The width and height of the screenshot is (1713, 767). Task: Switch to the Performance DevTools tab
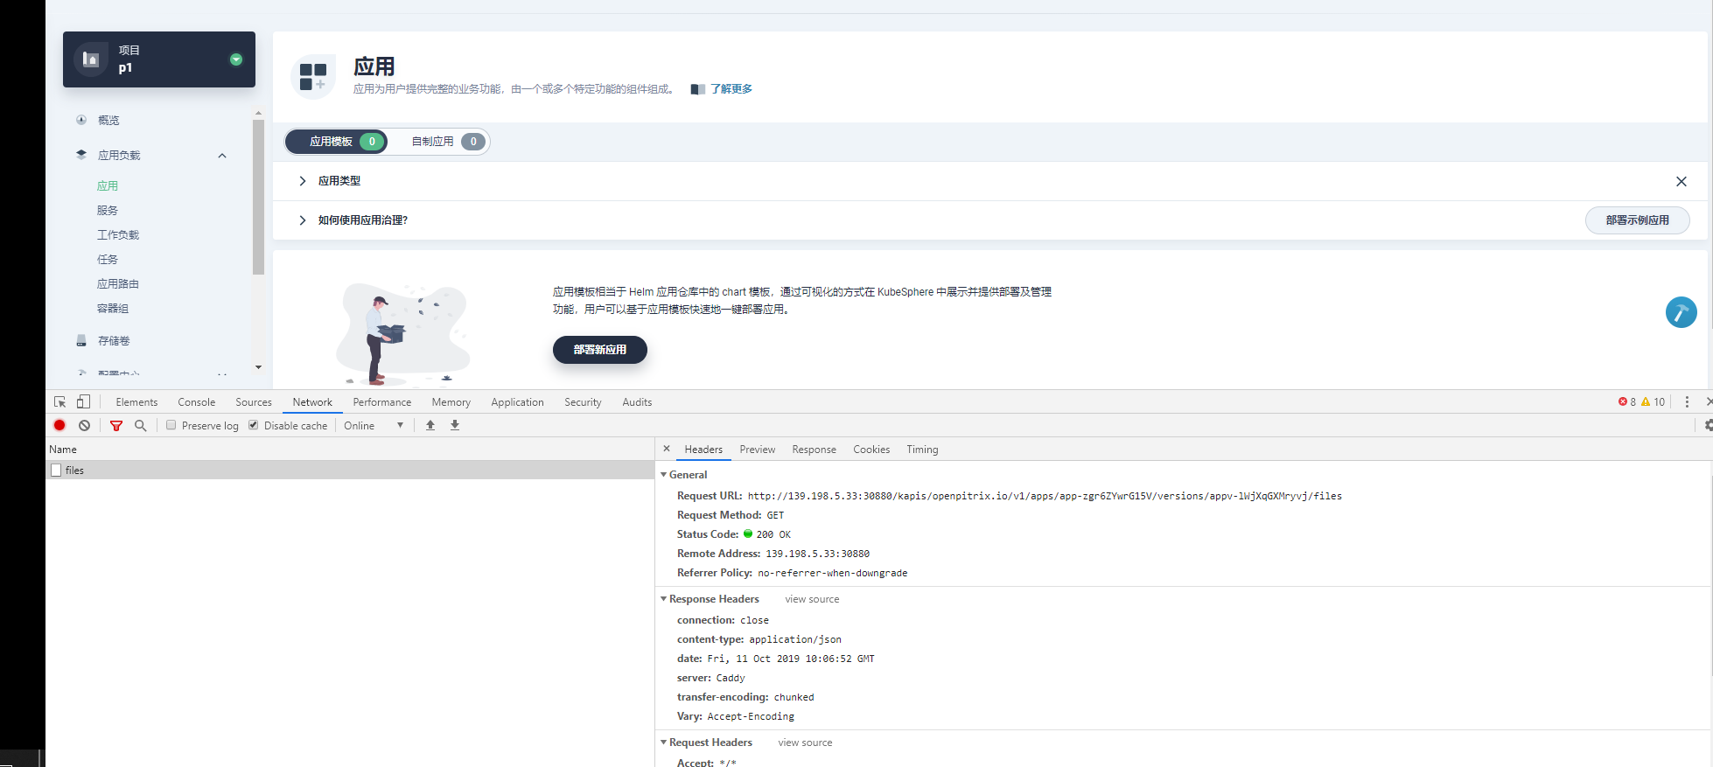(x=381, y=402)
